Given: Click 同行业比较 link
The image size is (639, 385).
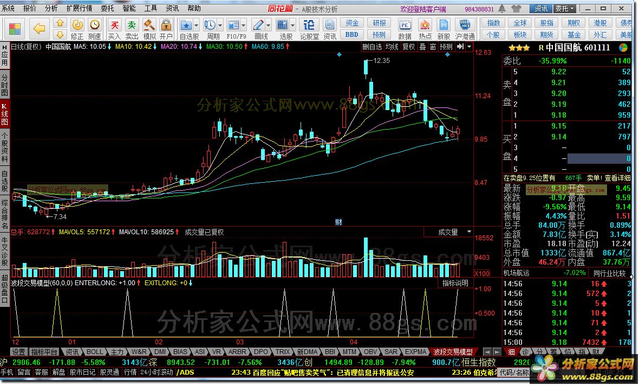Looking at the screenshot, I should pos(610,273).
